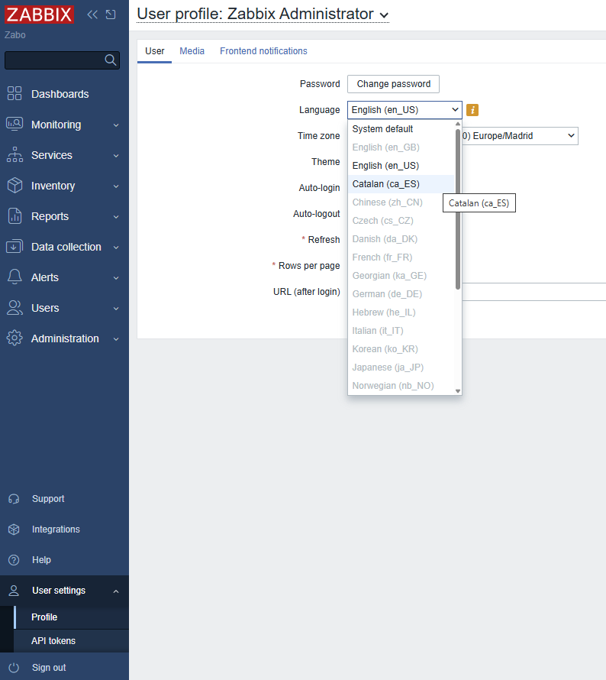
Task: Switch to Frontend notifications tab
Action: pos(263,51)
